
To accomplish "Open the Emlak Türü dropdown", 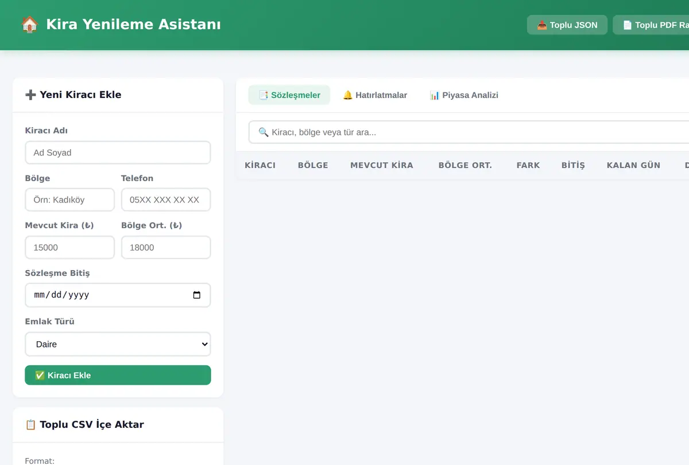I will [118, 344].
